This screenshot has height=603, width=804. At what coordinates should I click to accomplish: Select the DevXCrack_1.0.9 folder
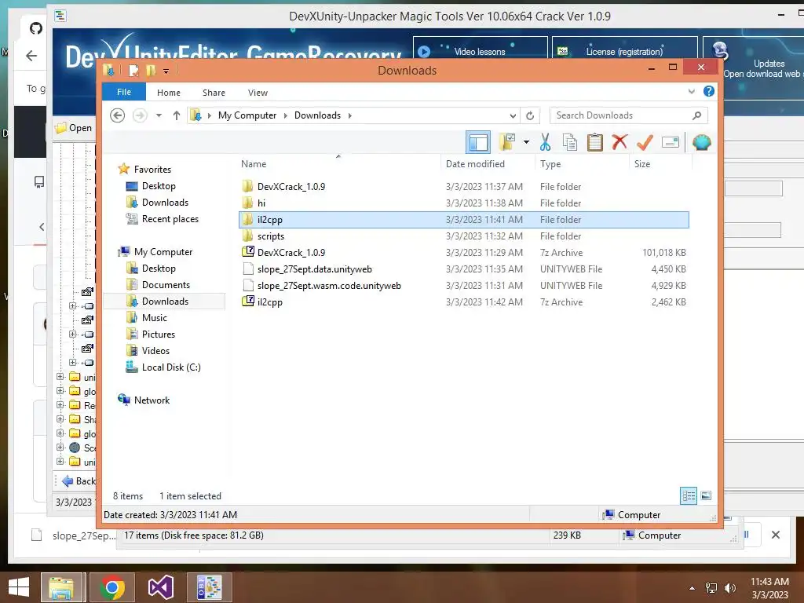291,187
